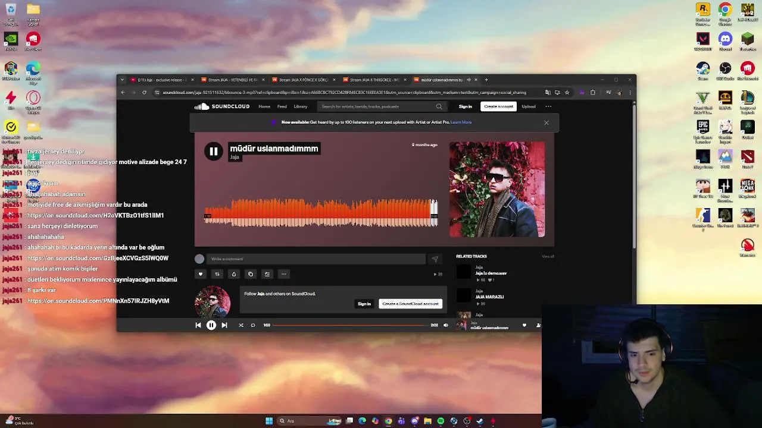Click the browser address bar URL
Image resolution: width=762 pixels, height=428 pixels.
coord(344,92)
